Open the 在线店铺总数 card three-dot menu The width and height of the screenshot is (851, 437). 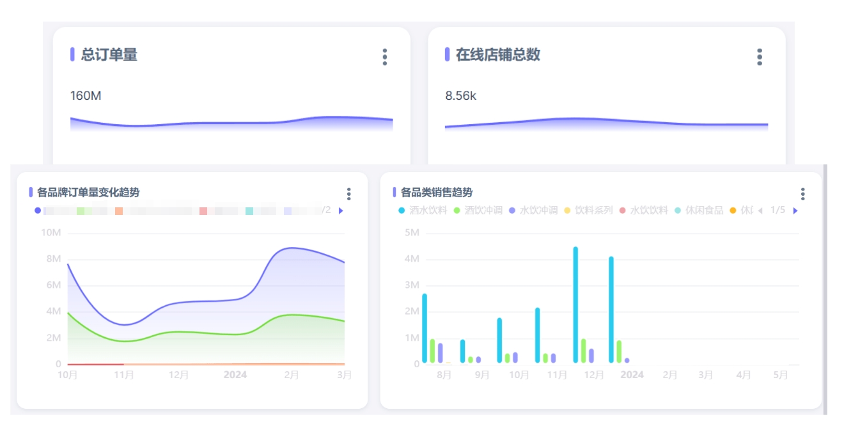pyautogui.click(x=759, y=57)
